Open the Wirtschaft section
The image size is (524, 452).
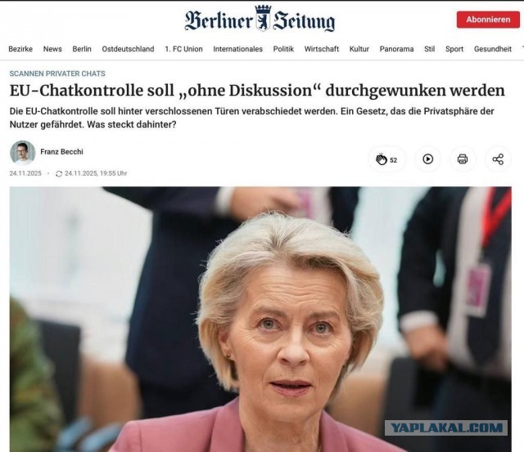tap(322, 49)
